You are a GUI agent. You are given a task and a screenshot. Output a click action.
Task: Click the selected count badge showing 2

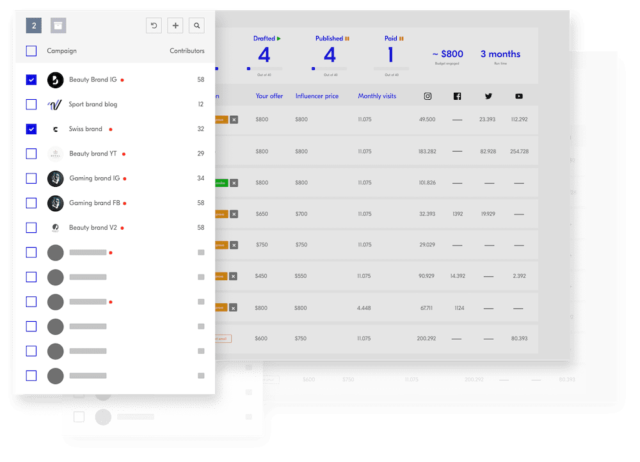[x=33, y=25]
